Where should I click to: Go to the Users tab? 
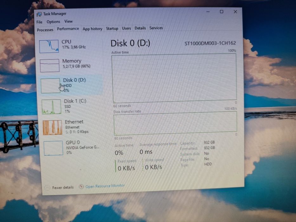click(126, 28)
